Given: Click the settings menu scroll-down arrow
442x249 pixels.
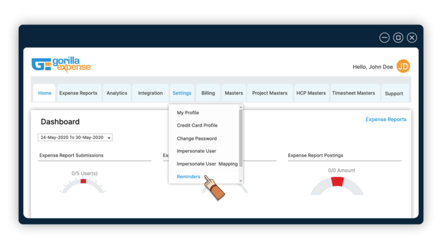Looking at the screenshot, I should 241,181.
